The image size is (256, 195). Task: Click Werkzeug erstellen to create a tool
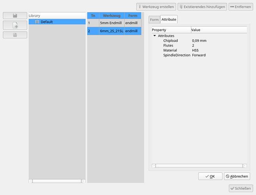click(x=156, y=7)
